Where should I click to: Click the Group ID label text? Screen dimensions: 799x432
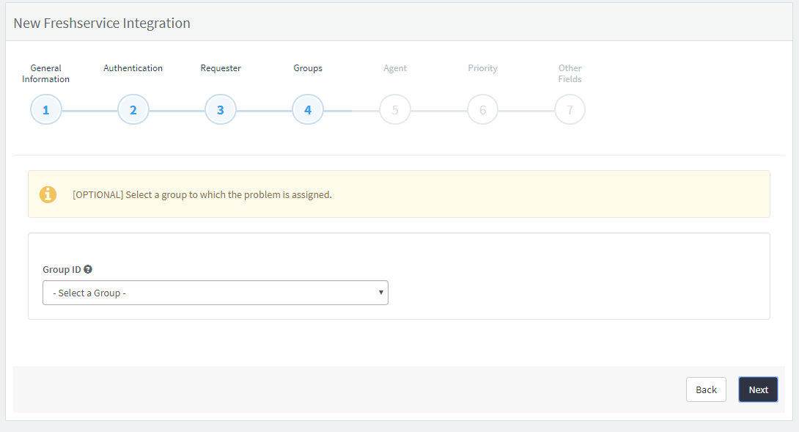coord(62,269)
